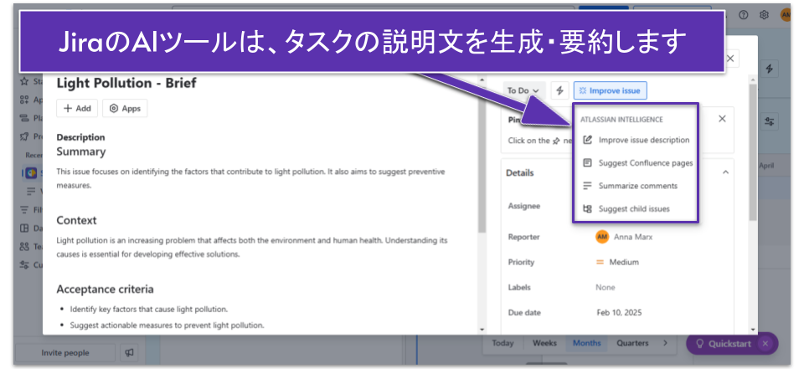Image resolution: width=804 pixels, height=369 pixels.
Task: Click the Today timeline button
Action: [503, 343]
